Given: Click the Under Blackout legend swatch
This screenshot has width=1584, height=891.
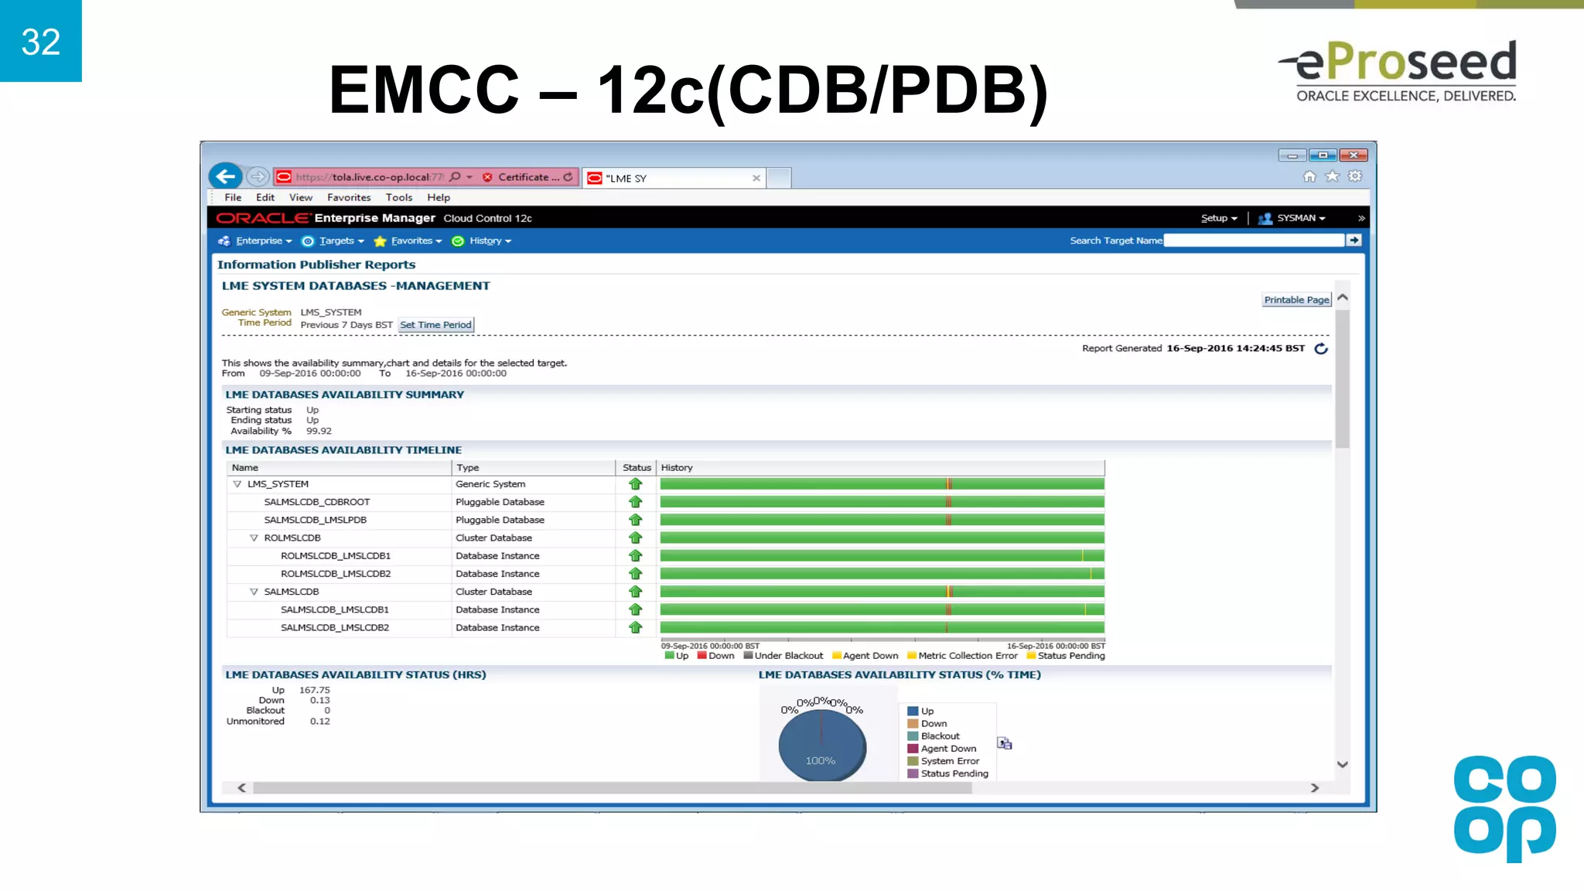Looking at the screenshot, I should tap(748, 656).
